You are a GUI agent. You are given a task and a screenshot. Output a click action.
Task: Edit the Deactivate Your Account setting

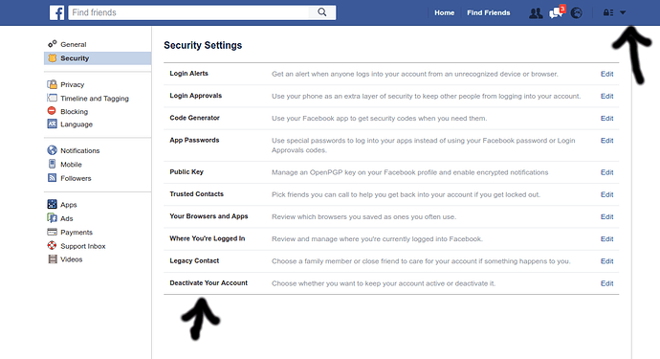coord(606,283)
